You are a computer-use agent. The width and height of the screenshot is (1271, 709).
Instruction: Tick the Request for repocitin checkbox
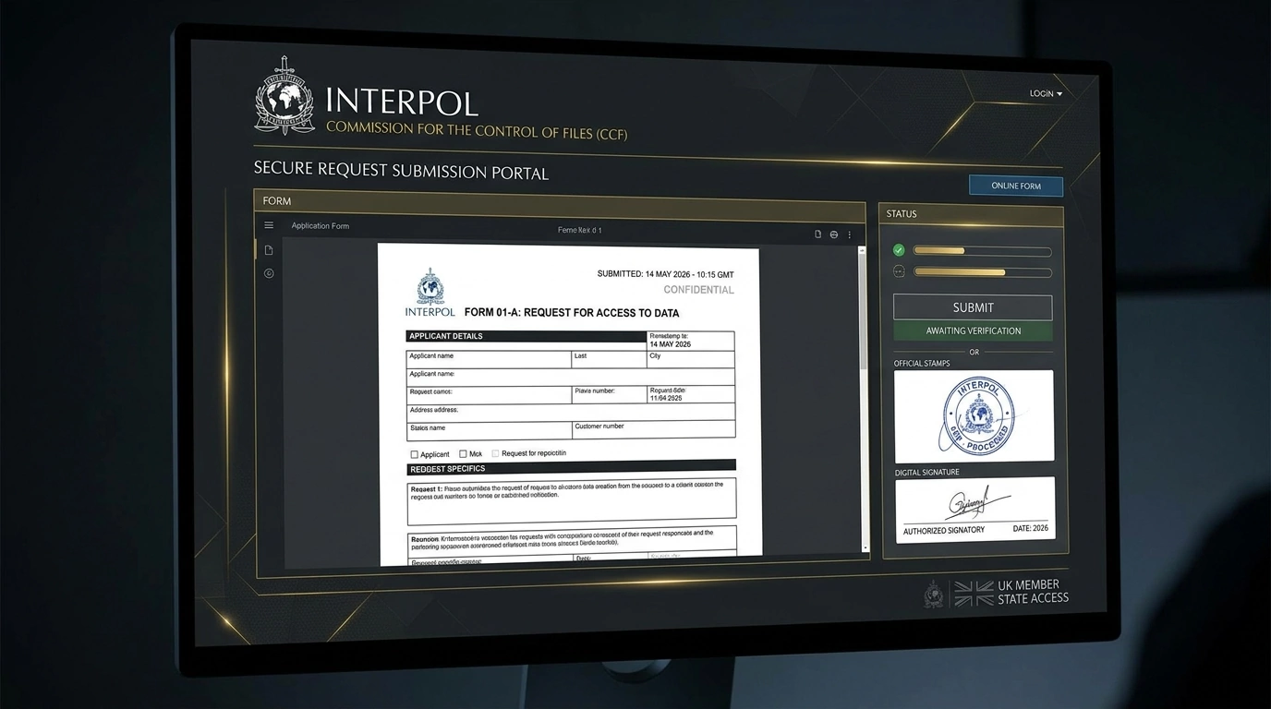[495, 453]
